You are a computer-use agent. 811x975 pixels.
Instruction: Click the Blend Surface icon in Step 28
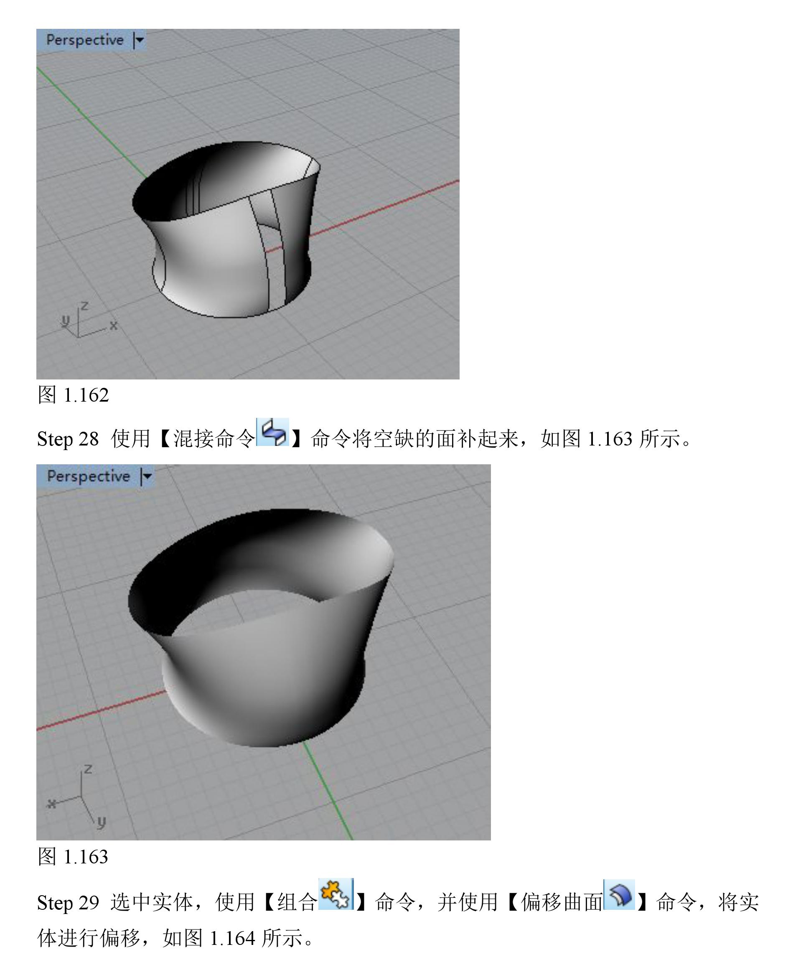pyautogui.click(x=273, y=432)
